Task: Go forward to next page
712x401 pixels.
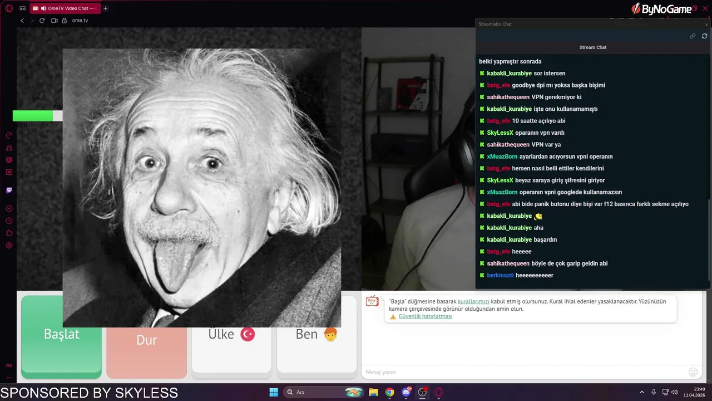Action: pyautogui.click(x=32, y=21)
